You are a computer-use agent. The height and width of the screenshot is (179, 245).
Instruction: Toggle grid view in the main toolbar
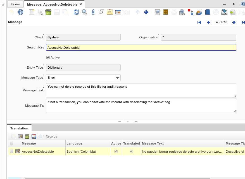pyautogui.click(x=118, y=12)
